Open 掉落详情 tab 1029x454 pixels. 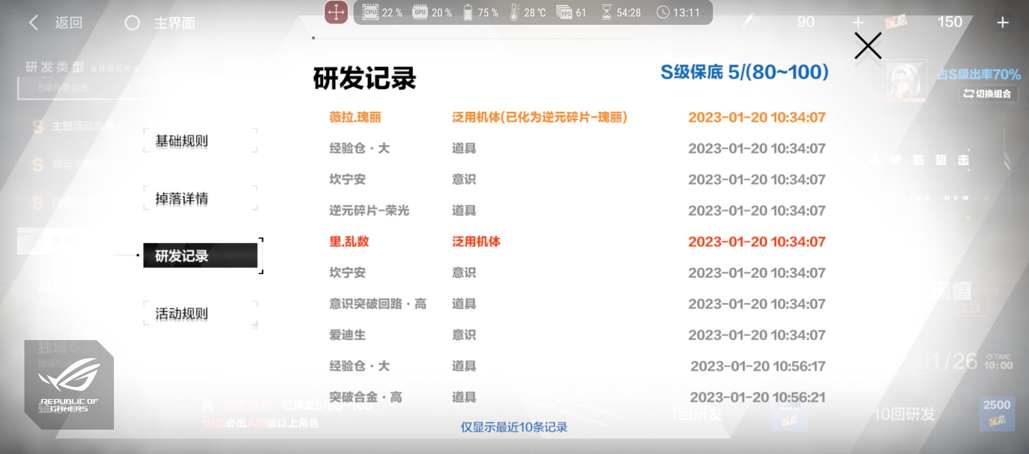click(x=200, y=198)
